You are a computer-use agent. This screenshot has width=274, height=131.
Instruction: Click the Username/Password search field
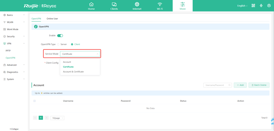coord(215,85)
